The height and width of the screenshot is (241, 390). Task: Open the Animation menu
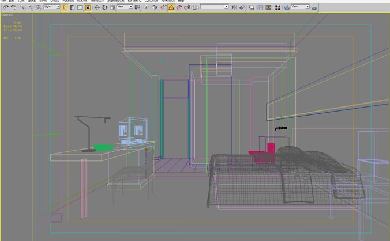(97, 1)
